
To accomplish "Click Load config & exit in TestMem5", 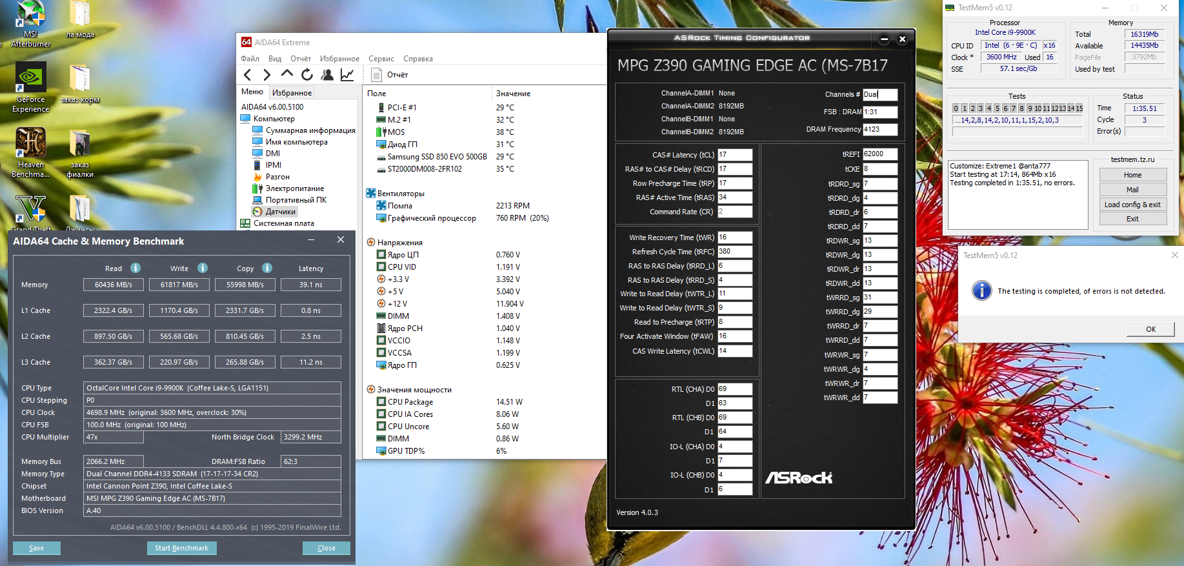I will [1133, 205].
